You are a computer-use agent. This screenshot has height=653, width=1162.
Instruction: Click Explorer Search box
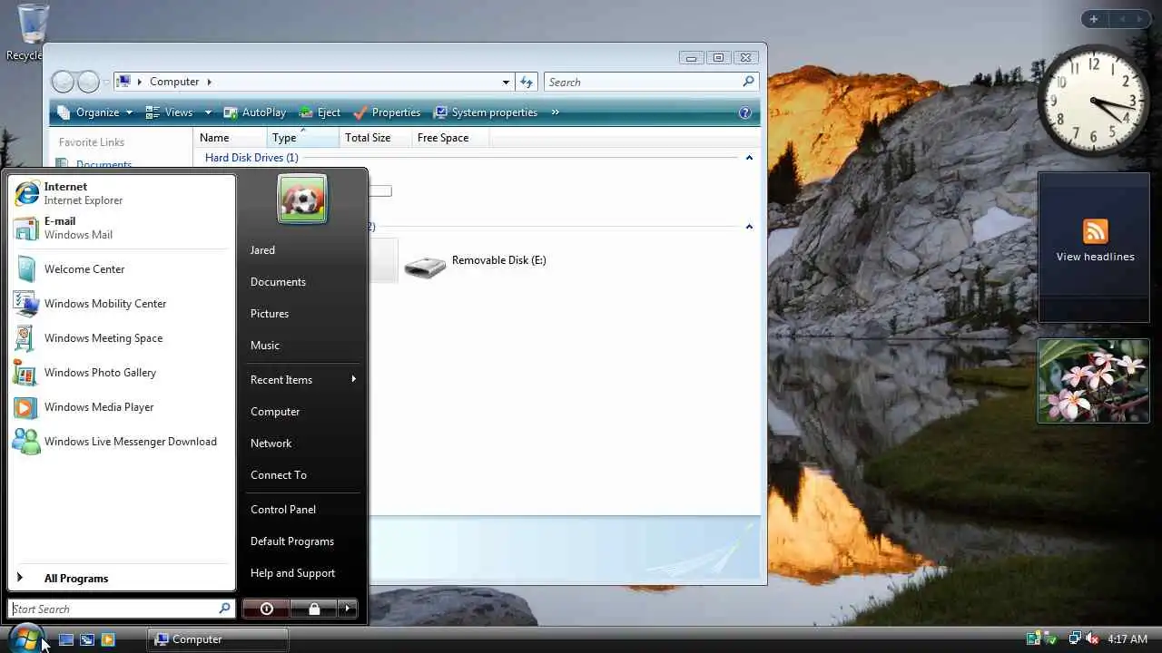click(x=652, y=82)
